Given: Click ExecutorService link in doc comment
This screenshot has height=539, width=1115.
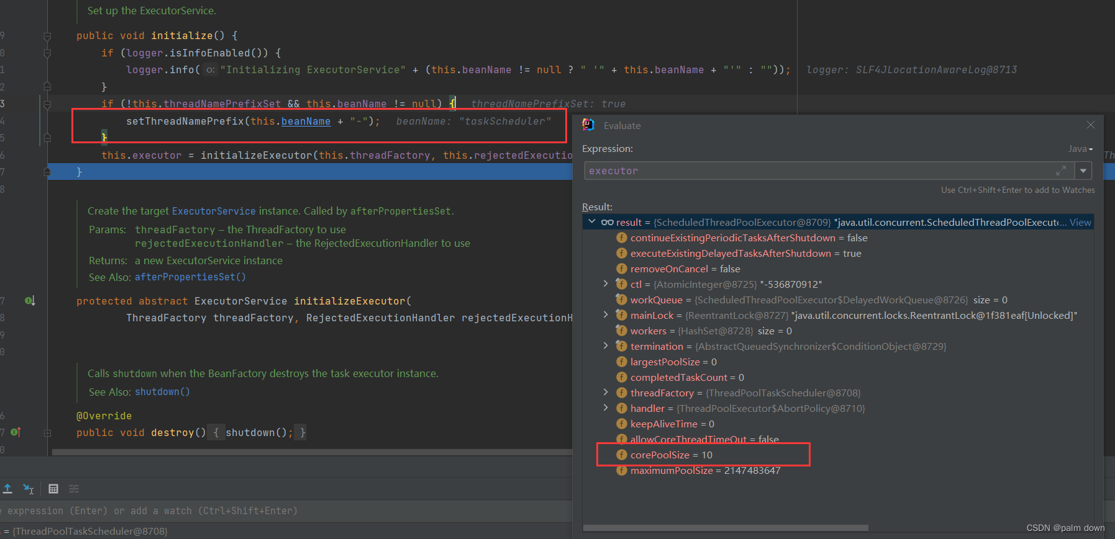Looking at the screenshot, I should [x=214, y=211].
